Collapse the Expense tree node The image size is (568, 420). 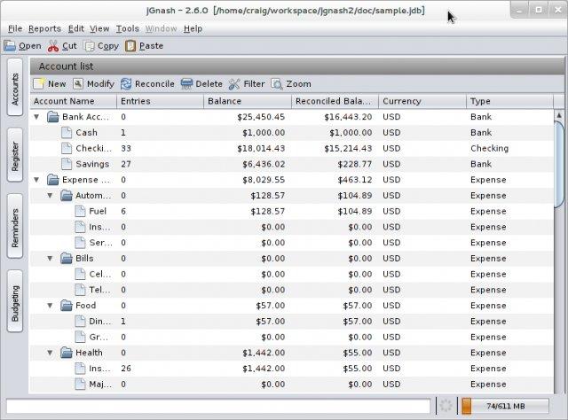(36, 180)
